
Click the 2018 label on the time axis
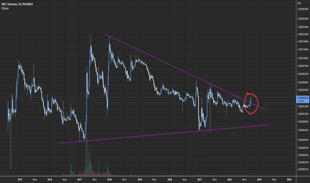click(x=109, y=180)
